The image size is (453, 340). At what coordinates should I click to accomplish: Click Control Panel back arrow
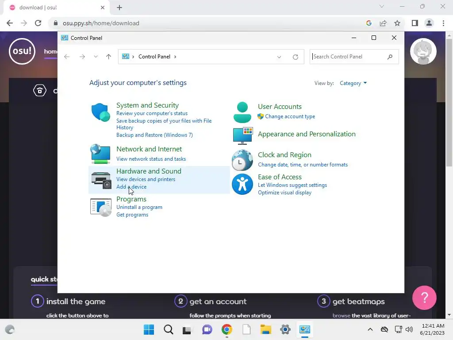[67, 57]
